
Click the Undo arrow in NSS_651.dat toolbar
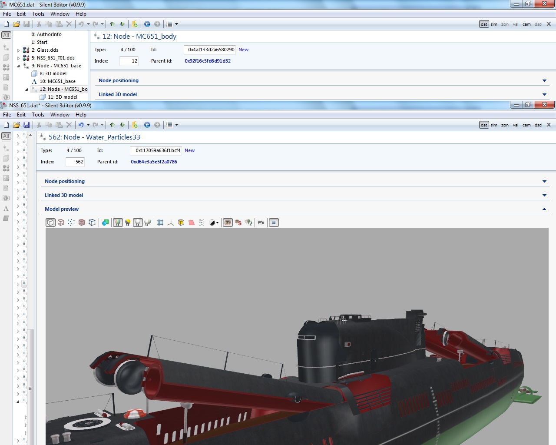(81, 125)
